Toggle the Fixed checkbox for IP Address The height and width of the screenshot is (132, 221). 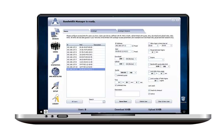[133, 46]
